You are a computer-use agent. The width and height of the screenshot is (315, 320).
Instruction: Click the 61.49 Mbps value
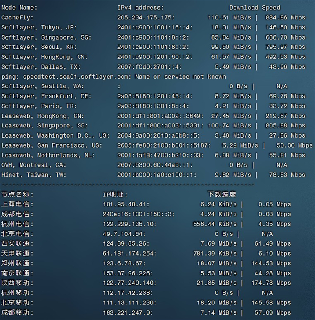point(273,243)
